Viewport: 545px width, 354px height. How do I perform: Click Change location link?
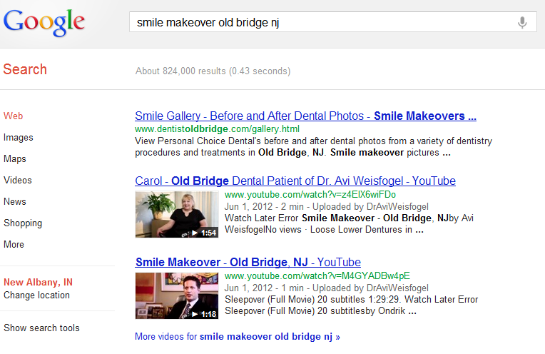37,295
